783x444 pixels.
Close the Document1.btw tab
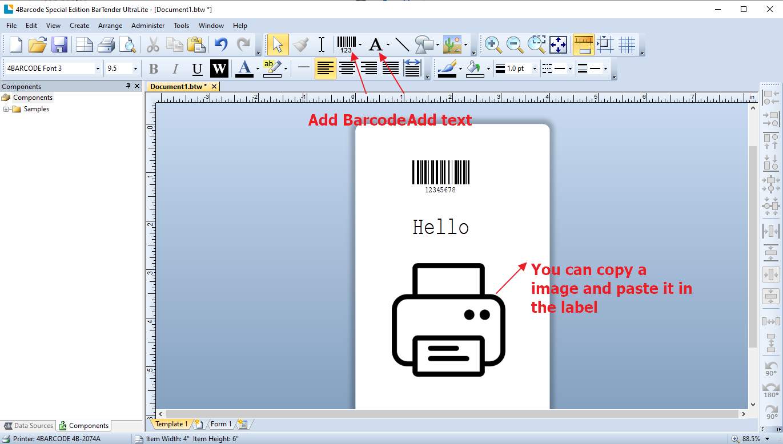(214, 87)
